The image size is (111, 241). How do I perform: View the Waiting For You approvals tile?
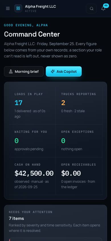pos(32,141)
